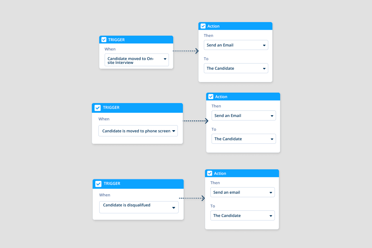Toggle the disqualified trigger checkbox
Screen dimensions: 372x248
click(98, 184)
